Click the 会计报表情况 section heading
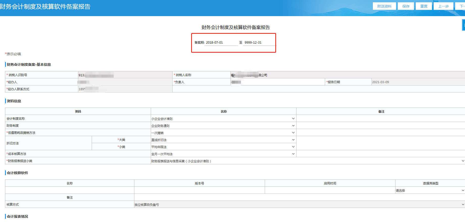Image resolution: width=465 pixels, height=222 pixels. click(x=17, y=216)
